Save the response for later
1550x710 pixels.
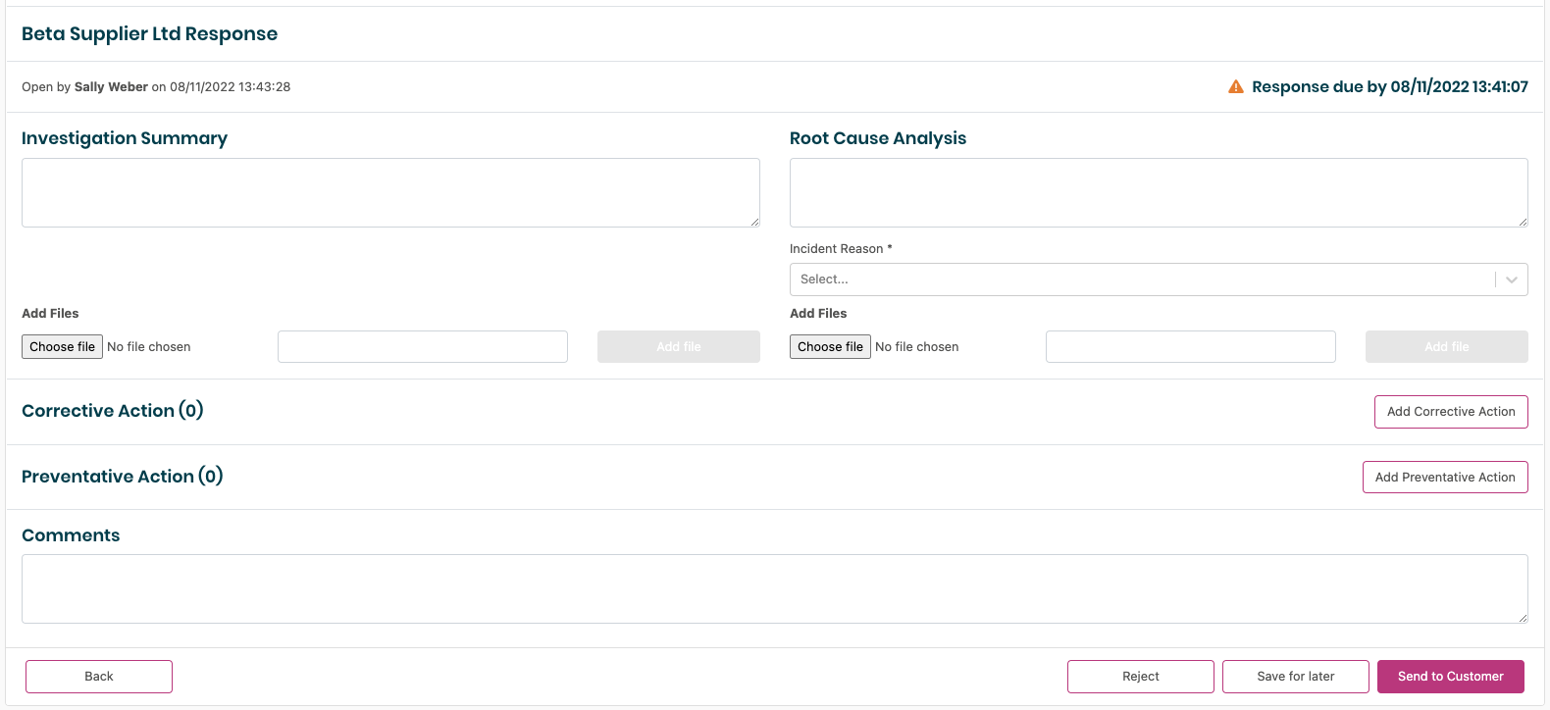pyautogui.click(x=1295, y=677)
